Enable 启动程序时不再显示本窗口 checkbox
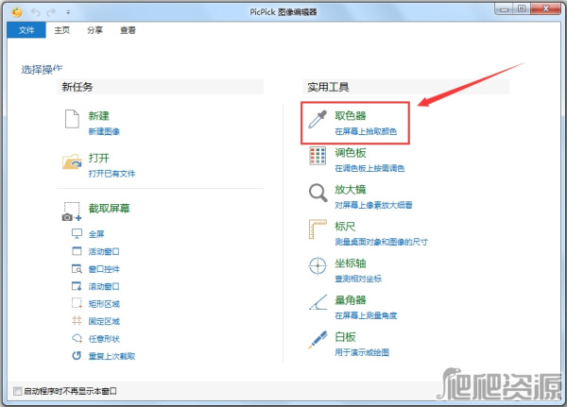The height and width of the screenshot is (407, 567). [17, 391]
